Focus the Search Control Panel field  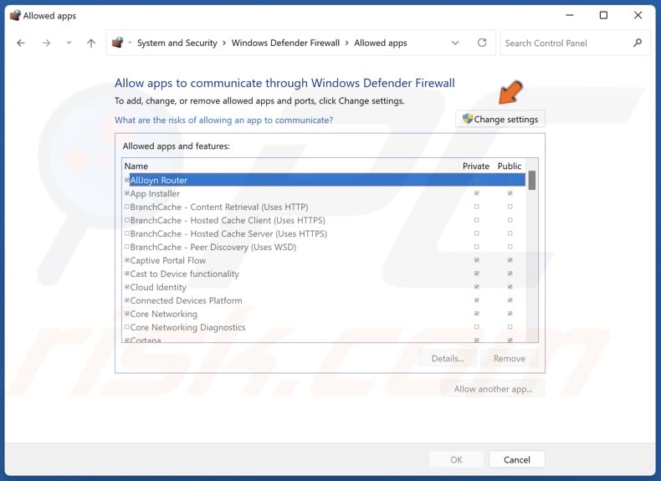(x=575, y=43)
